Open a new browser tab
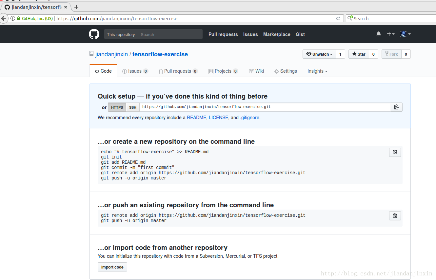 click(x=76, y=7)
